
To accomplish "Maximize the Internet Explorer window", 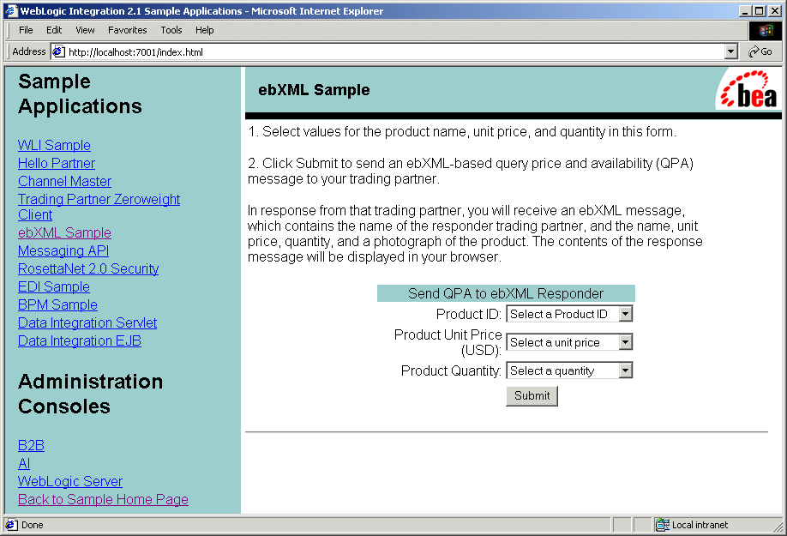I will coord(760,10).
